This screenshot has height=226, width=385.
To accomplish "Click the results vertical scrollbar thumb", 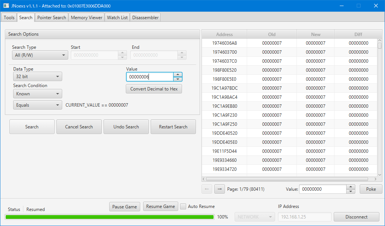I will (x=380, y=46).
